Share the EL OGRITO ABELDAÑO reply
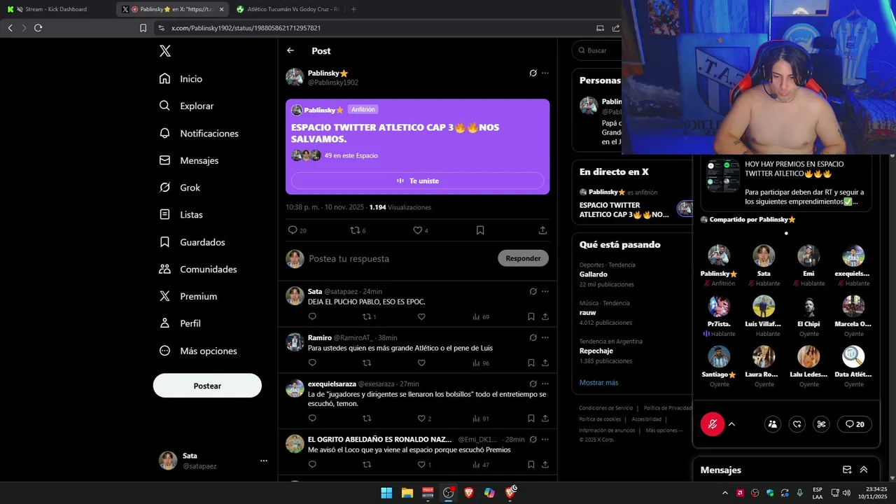The width and height of the screenshot is (896, 504). pos(545,464)
